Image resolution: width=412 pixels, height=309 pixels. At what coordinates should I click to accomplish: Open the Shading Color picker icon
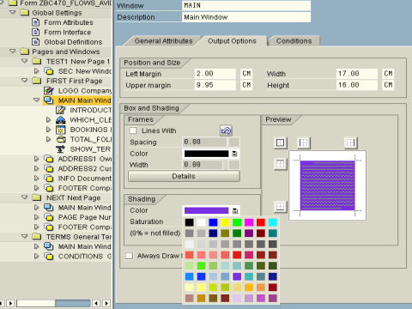coord(235,211)
